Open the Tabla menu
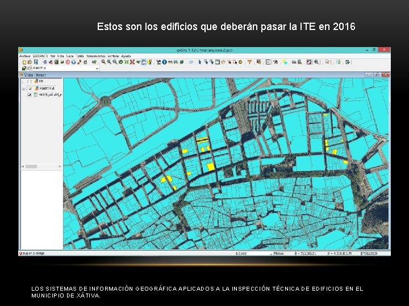Viewport: 409px width, 306px height. pos(80,56)
